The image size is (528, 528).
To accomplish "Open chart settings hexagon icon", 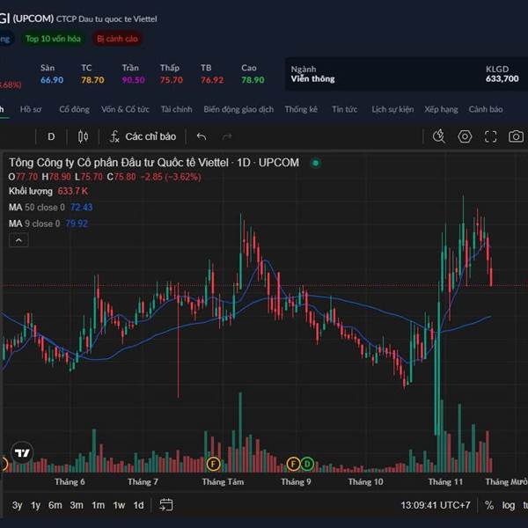I will coord(465,136).
